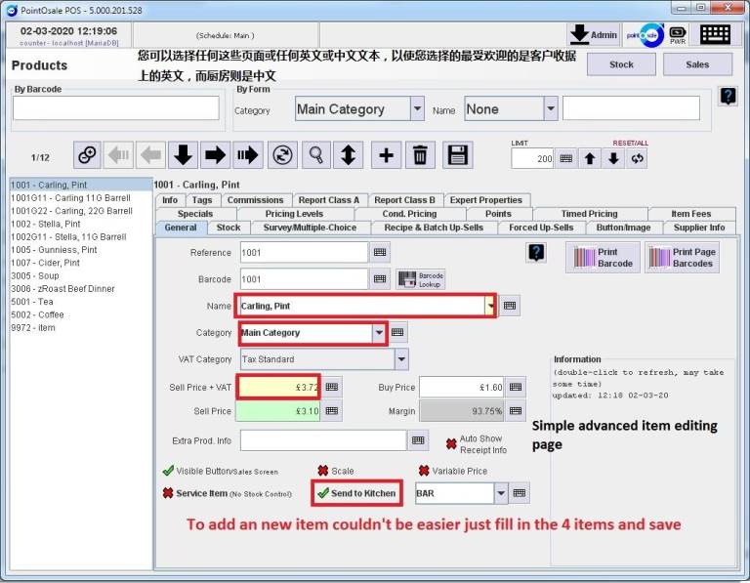Click the Print Barcode button

pyautogui.click(x=603, y=258)
